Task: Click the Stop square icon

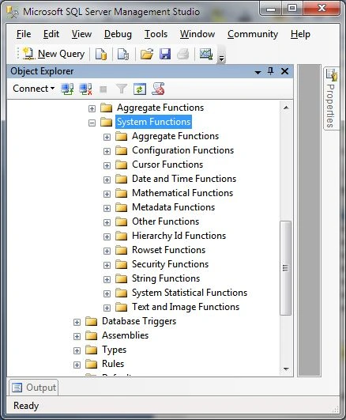Action: (103, 89)
